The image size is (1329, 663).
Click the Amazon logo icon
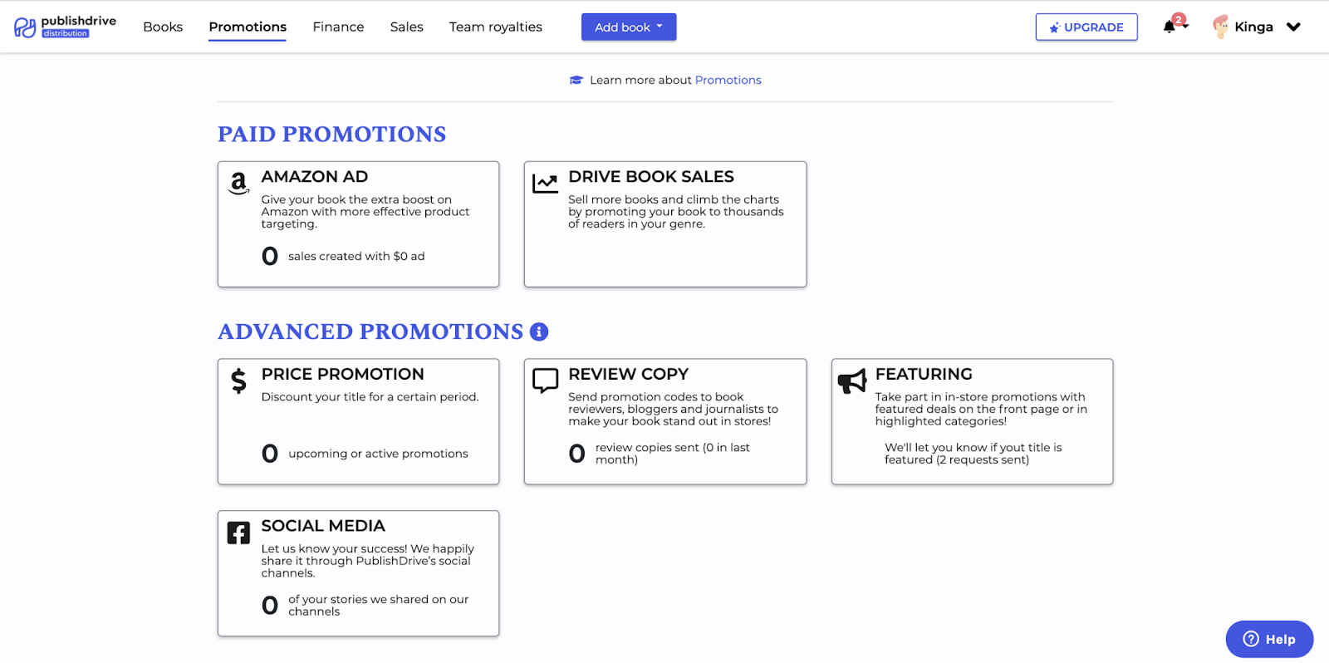pos(238,183)
